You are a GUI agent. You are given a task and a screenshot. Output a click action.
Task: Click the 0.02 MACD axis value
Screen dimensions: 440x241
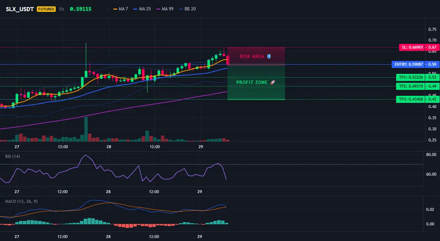(430, 209)
